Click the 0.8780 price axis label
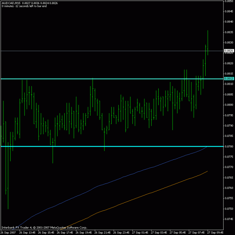The width and height of the screenshot is (235, 235). point(229,146)
